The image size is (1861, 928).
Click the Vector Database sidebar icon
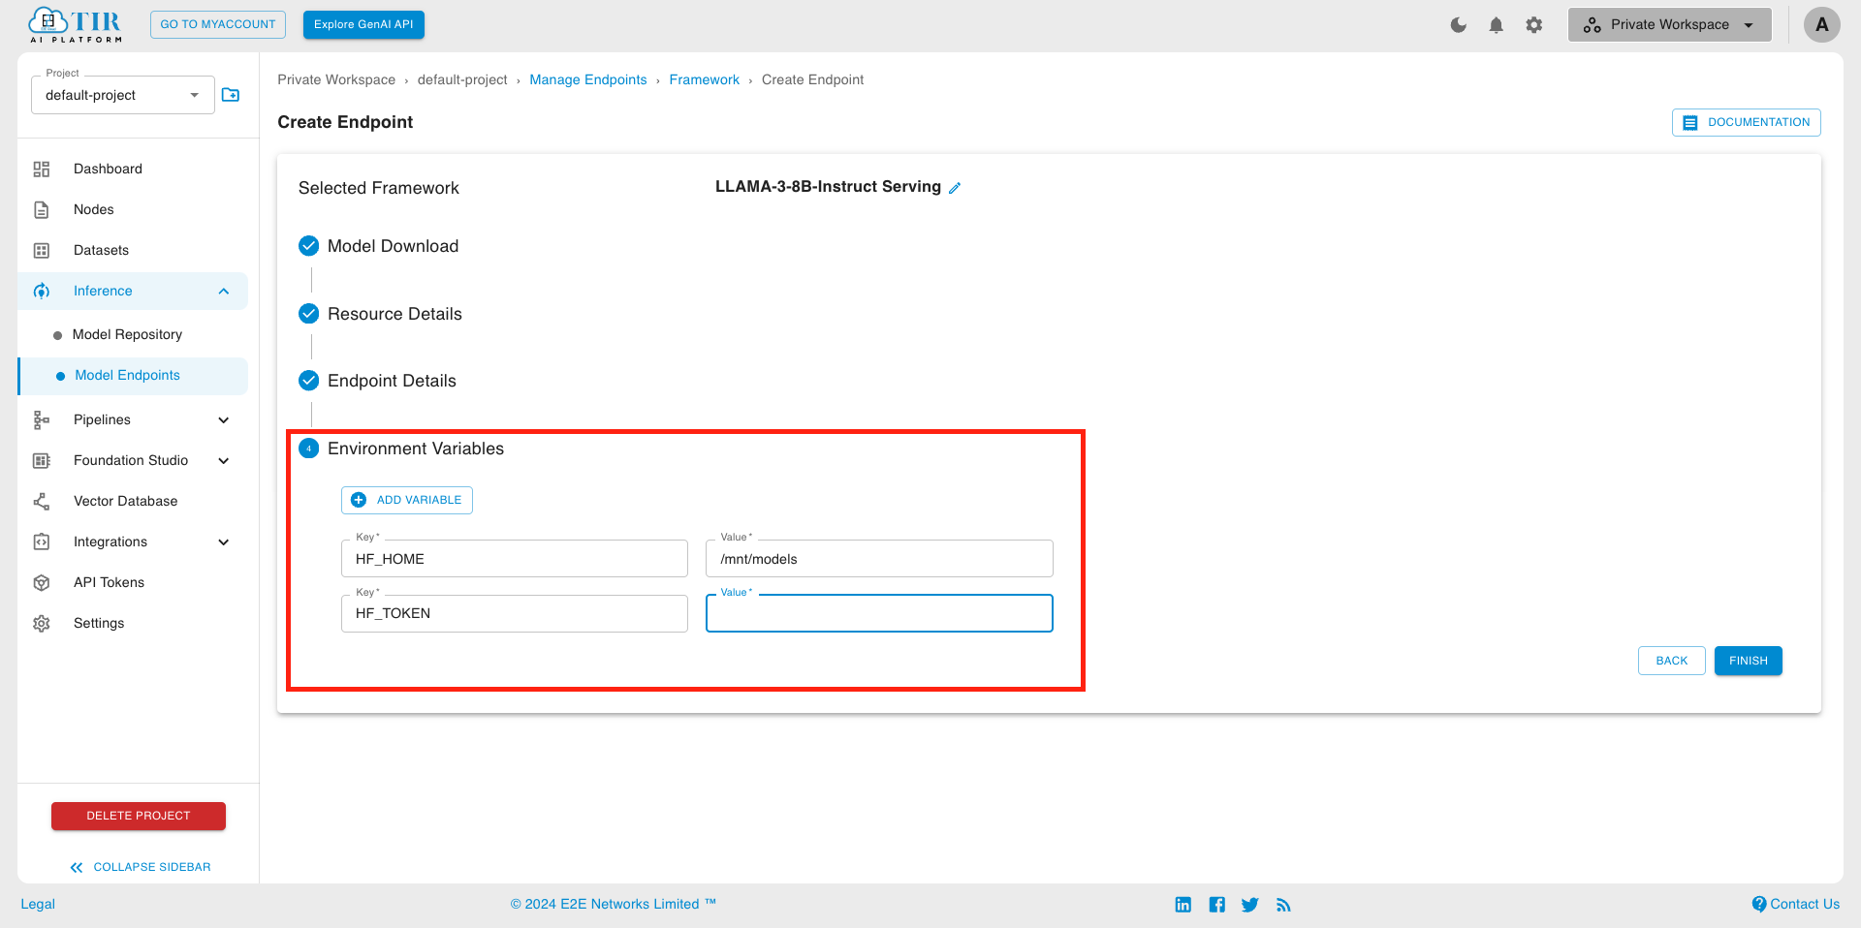(x=42, y=502)
